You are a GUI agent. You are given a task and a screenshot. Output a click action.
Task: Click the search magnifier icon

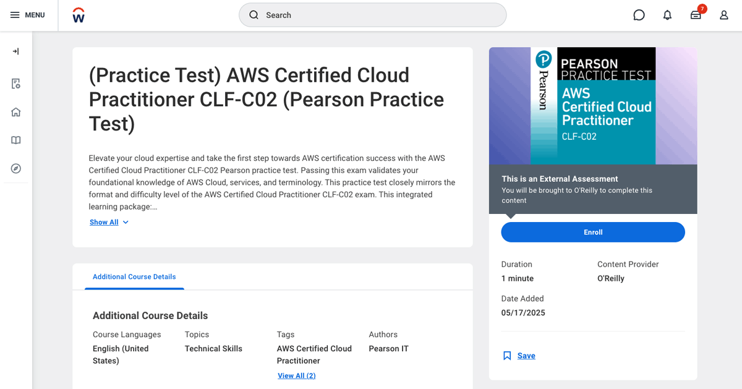click(x=254, y=15)
